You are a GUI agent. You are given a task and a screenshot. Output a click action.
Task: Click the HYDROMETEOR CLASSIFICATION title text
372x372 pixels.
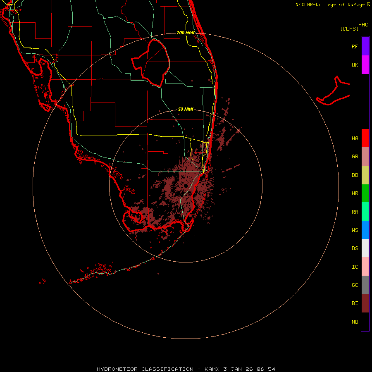[145, 369]
